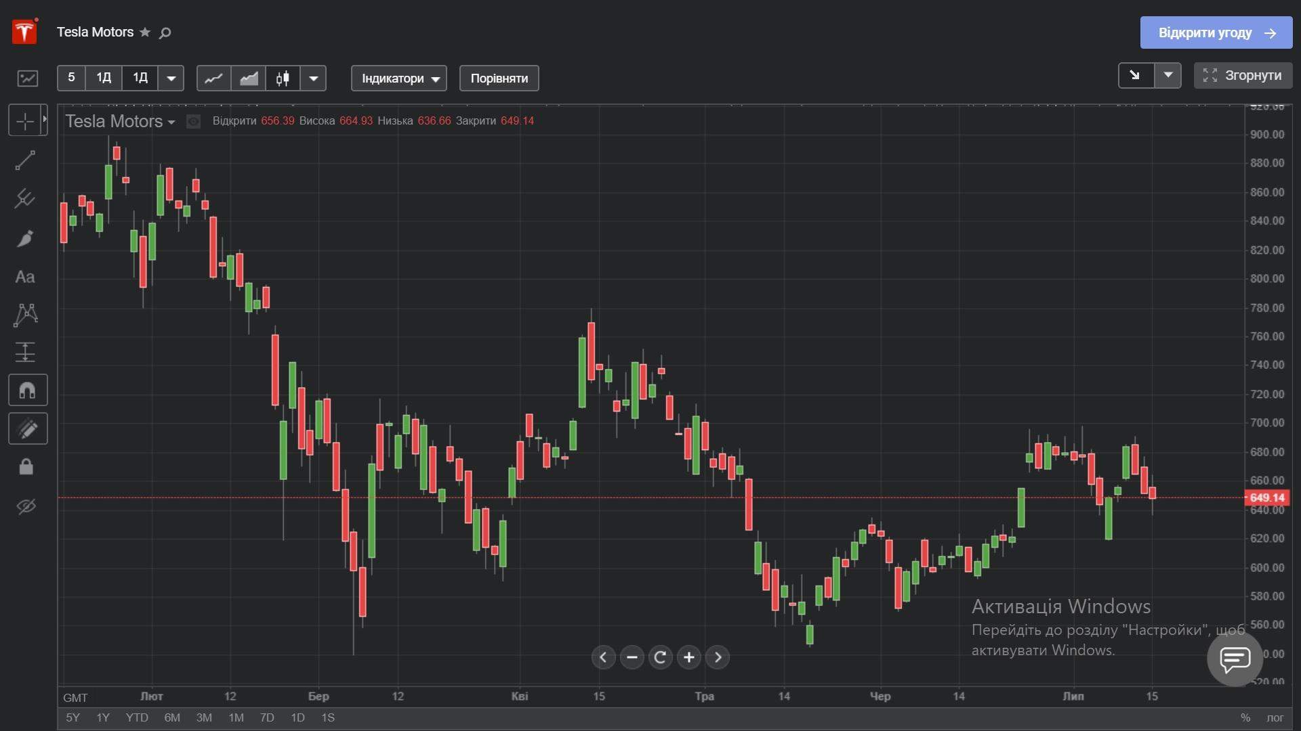Viewport: 1301px width, 731px height.
Task: Click the GMT timezone label
Action: pos(75,698)
